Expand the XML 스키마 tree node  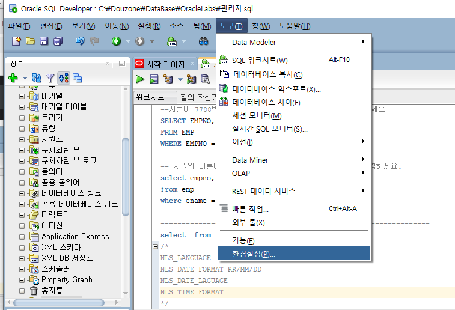pos(22,248)
